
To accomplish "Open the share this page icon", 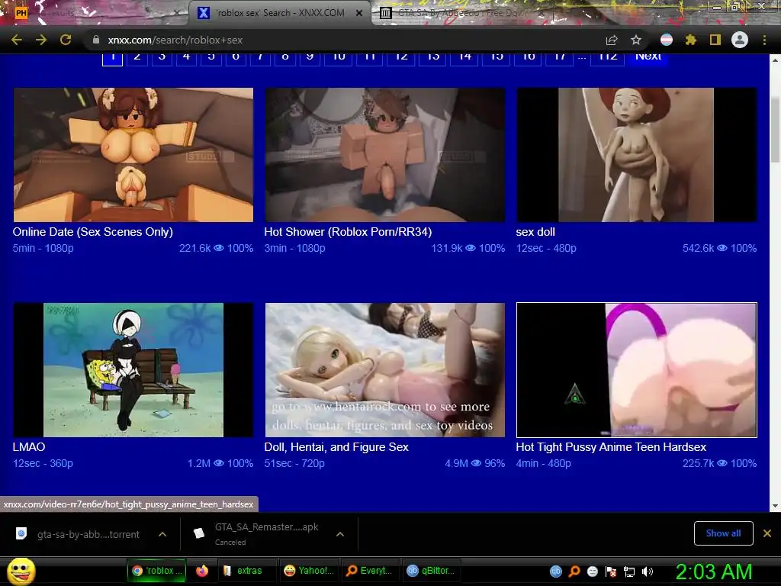I will coord(612,40).
